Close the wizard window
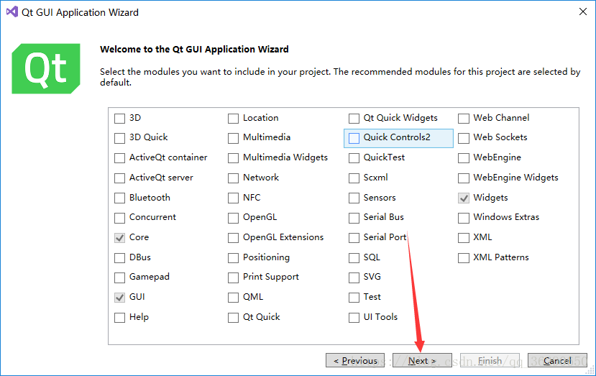596x376 pixels. (x=582, y=12)
